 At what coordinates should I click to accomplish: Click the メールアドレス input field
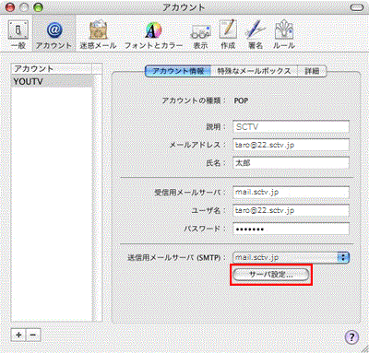(291, 145)
